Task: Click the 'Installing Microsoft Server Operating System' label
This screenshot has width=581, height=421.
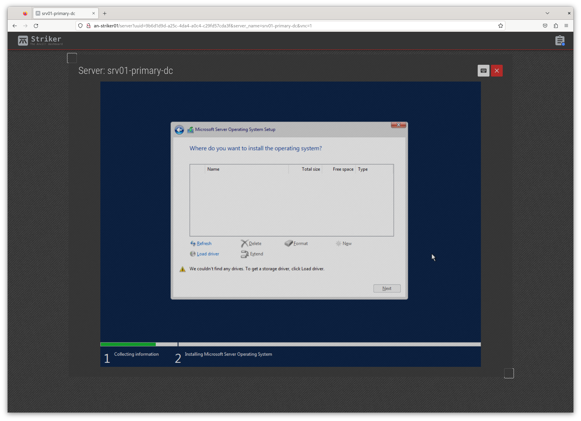Action: point(228,354)
